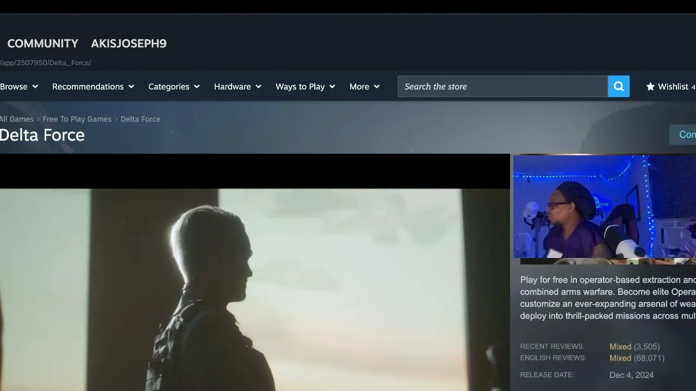The width and height of the screenshot is (696, 391).
Task: Click the Delta Force trailer video
Action: click(x=255, y=273)
